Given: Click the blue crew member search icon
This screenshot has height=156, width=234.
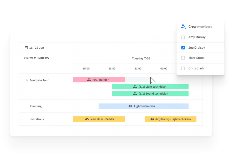Looking at the screenshot, I should [183, 26].
